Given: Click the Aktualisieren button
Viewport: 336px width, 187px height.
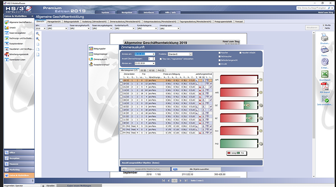Looking at the screenshot, I should click(x=312, y=28).
